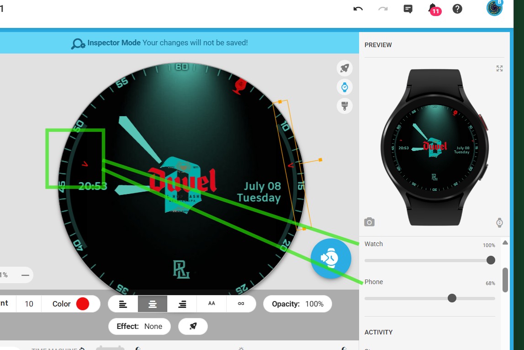Viewport: 524px width, 350px height.
Task: Open the comments chat icon
Action: pyautogui.click(x=408, y=9)
